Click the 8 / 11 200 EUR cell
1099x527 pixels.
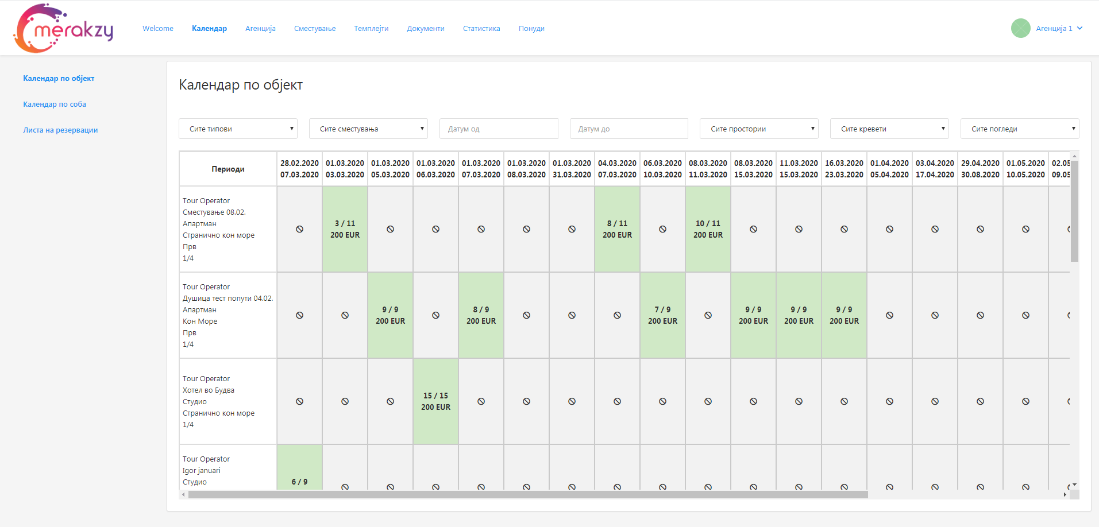617,229
